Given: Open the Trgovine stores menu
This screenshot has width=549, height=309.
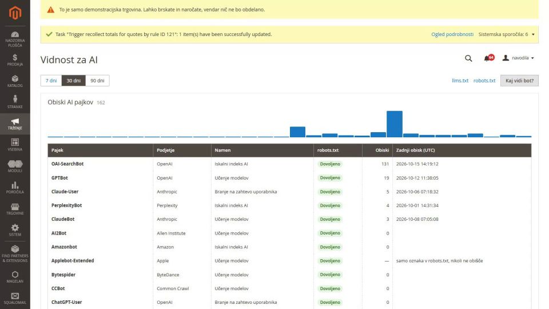Looking at the screenshot, I should coord(15,209).
